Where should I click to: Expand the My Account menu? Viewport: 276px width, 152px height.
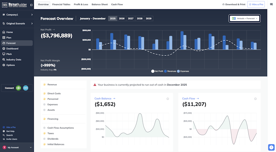(17, 148)
